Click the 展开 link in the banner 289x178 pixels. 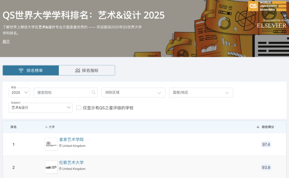[x=6, y=42]
